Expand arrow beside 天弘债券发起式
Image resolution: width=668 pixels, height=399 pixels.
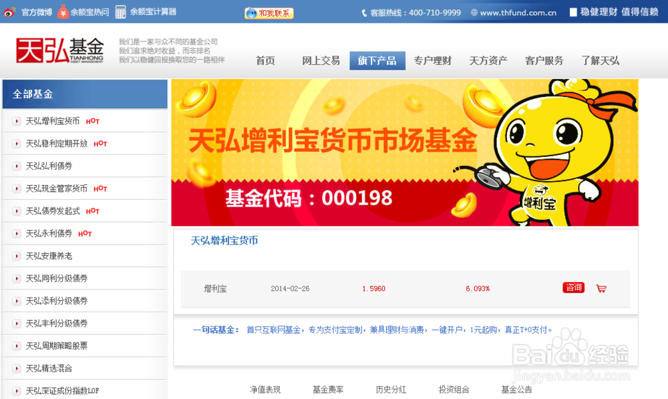(x=16, y=211)
